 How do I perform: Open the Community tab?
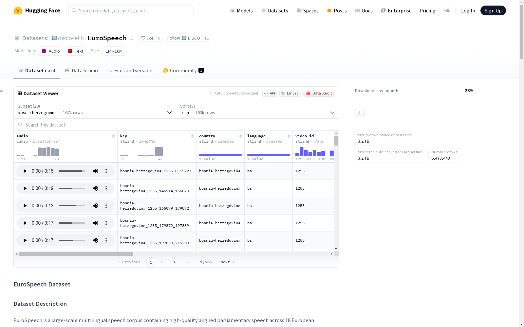tap(183, 71)
